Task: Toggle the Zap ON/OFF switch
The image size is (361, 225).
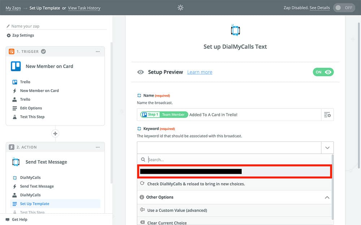Action: [344, 8]
